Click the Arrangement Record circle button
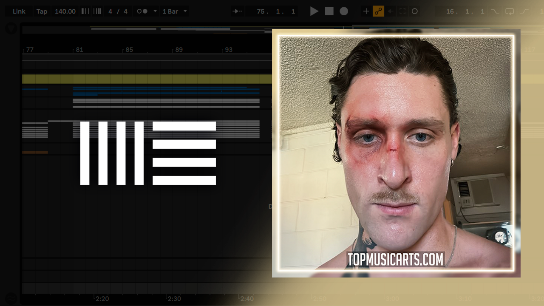This screenshot has height=306, width=544. (344, 11)
